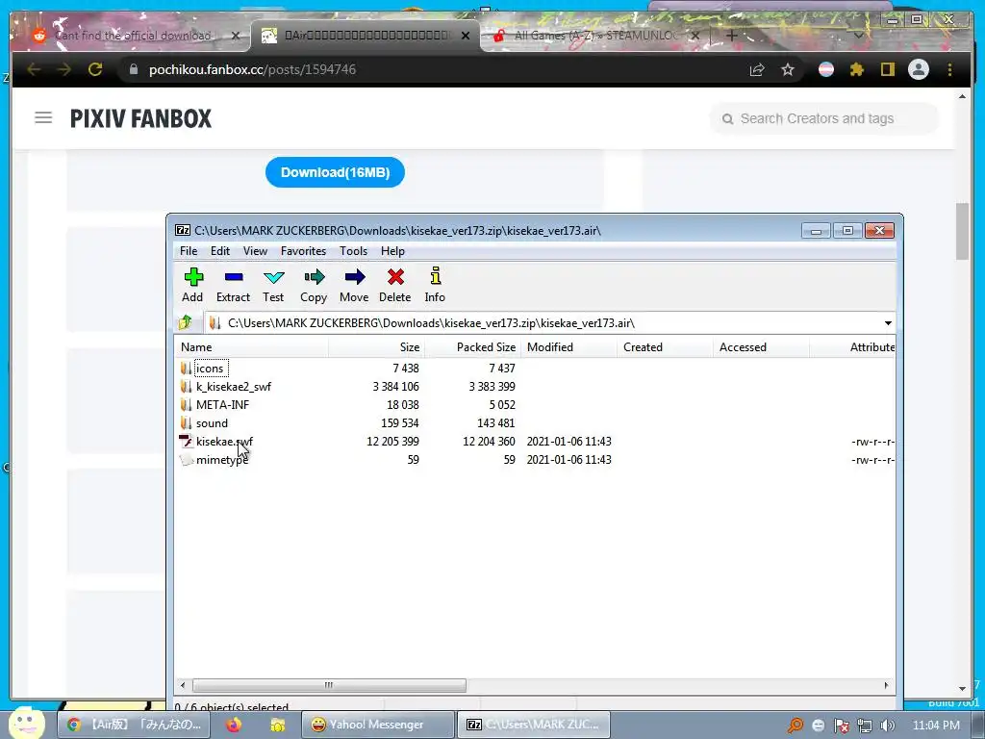Click the browser forward arrow
Screen dimensions: 985x739
click(64, 69)
